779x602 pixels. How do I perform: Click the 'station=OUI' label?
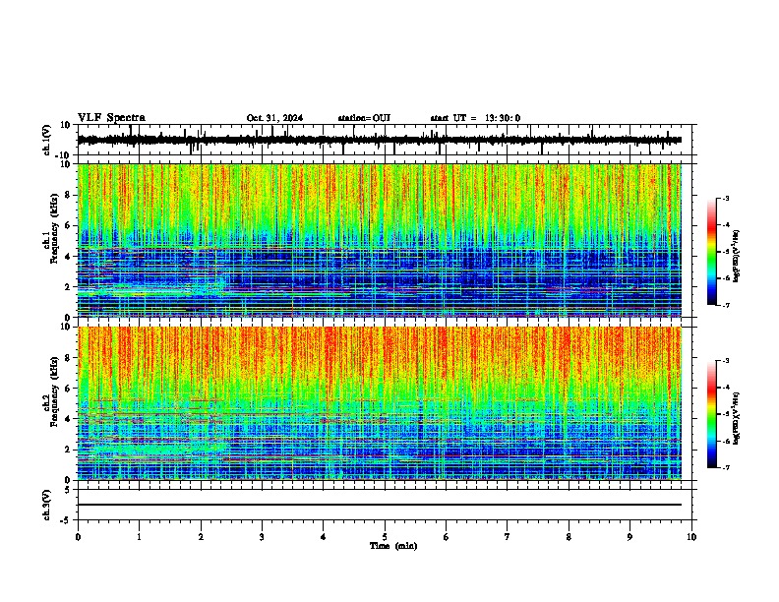[x=364, y=118]
